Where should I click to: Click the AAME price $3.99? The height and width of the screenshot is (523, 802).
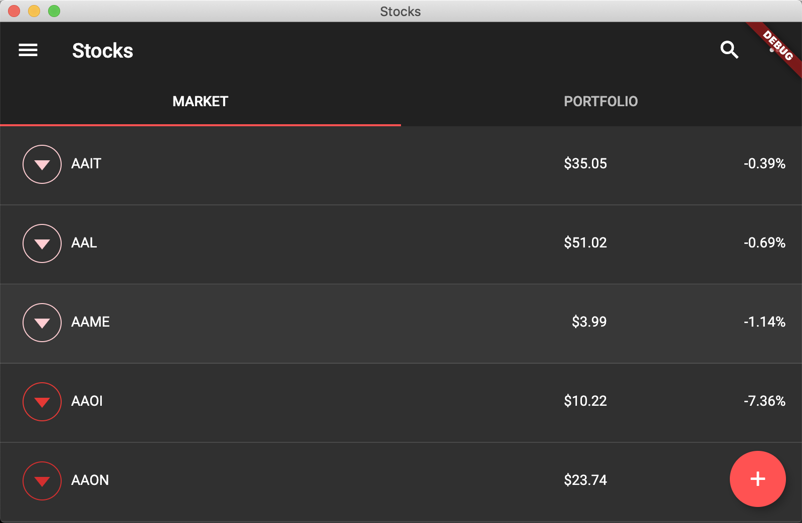click(x=589, y=322)
